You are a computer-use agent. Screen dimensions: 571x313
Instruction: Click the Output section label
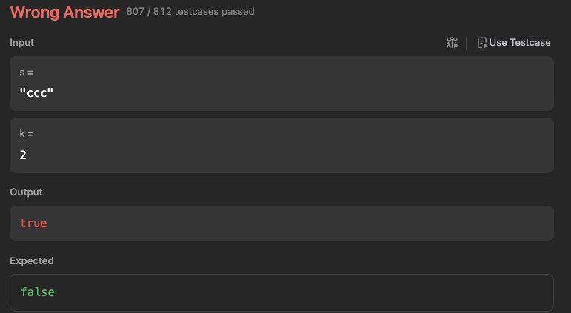coord(26,192)
